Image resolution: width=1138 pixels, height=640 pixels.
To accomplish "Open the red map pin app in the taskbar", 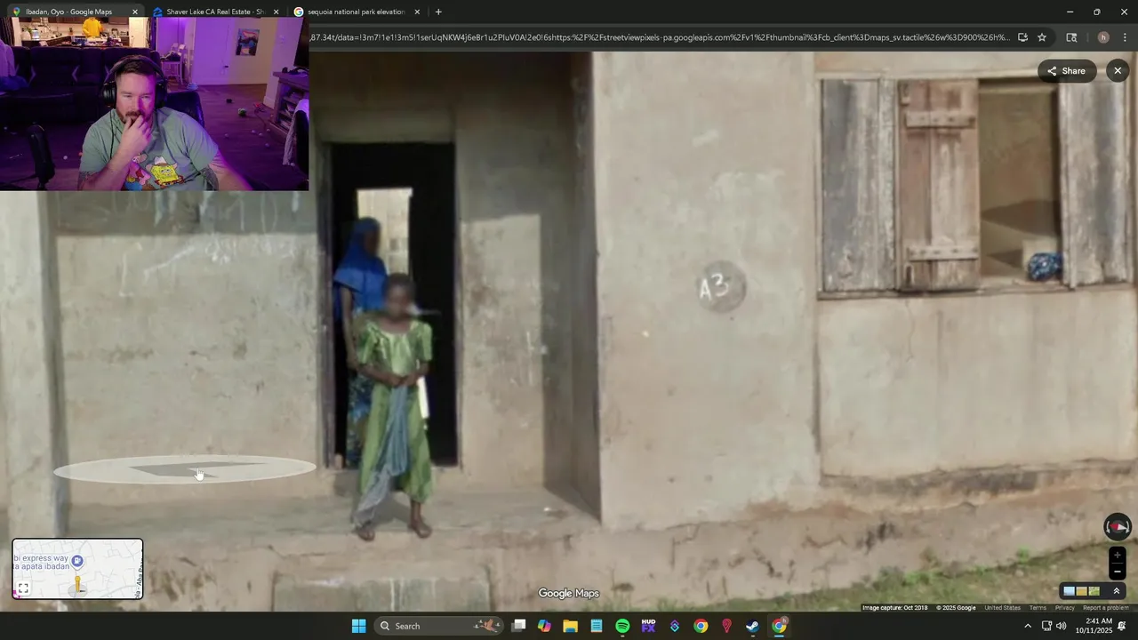I will click(726, 626).
